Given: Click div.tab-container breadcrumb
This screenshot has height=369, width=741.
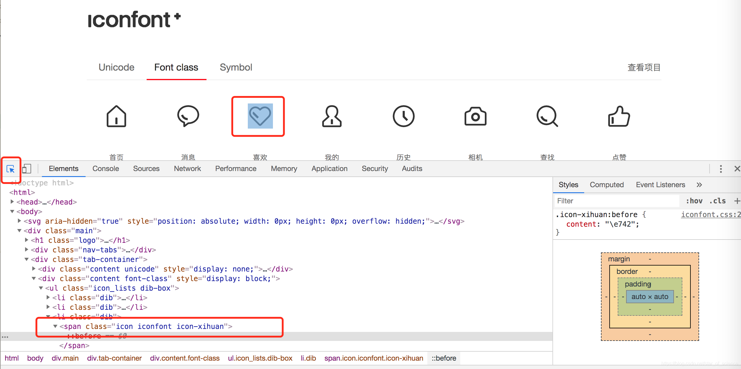Looking at the screenshot, I should coord(114,358).
